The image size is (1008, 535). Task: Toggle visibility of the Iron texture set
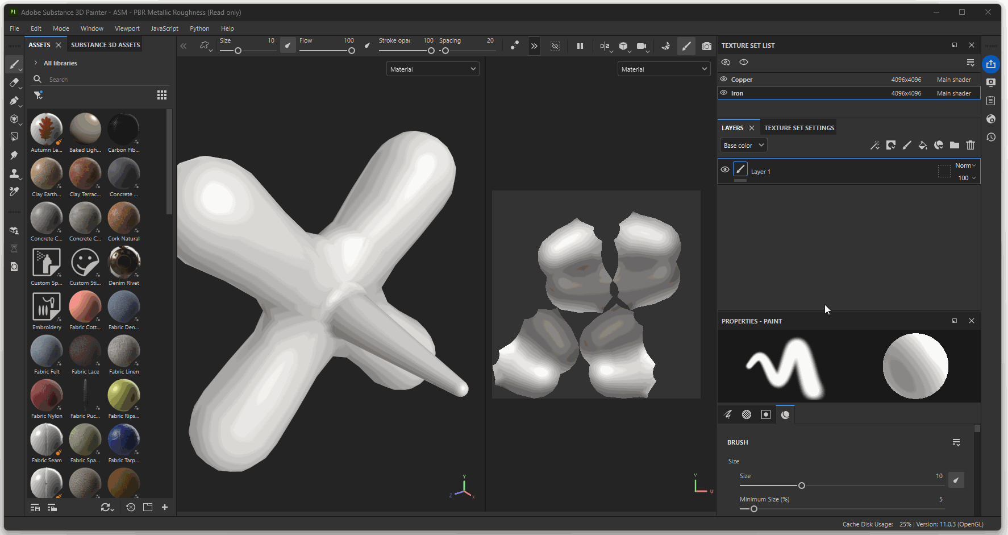pyautogui.click(x=724, y=93)
